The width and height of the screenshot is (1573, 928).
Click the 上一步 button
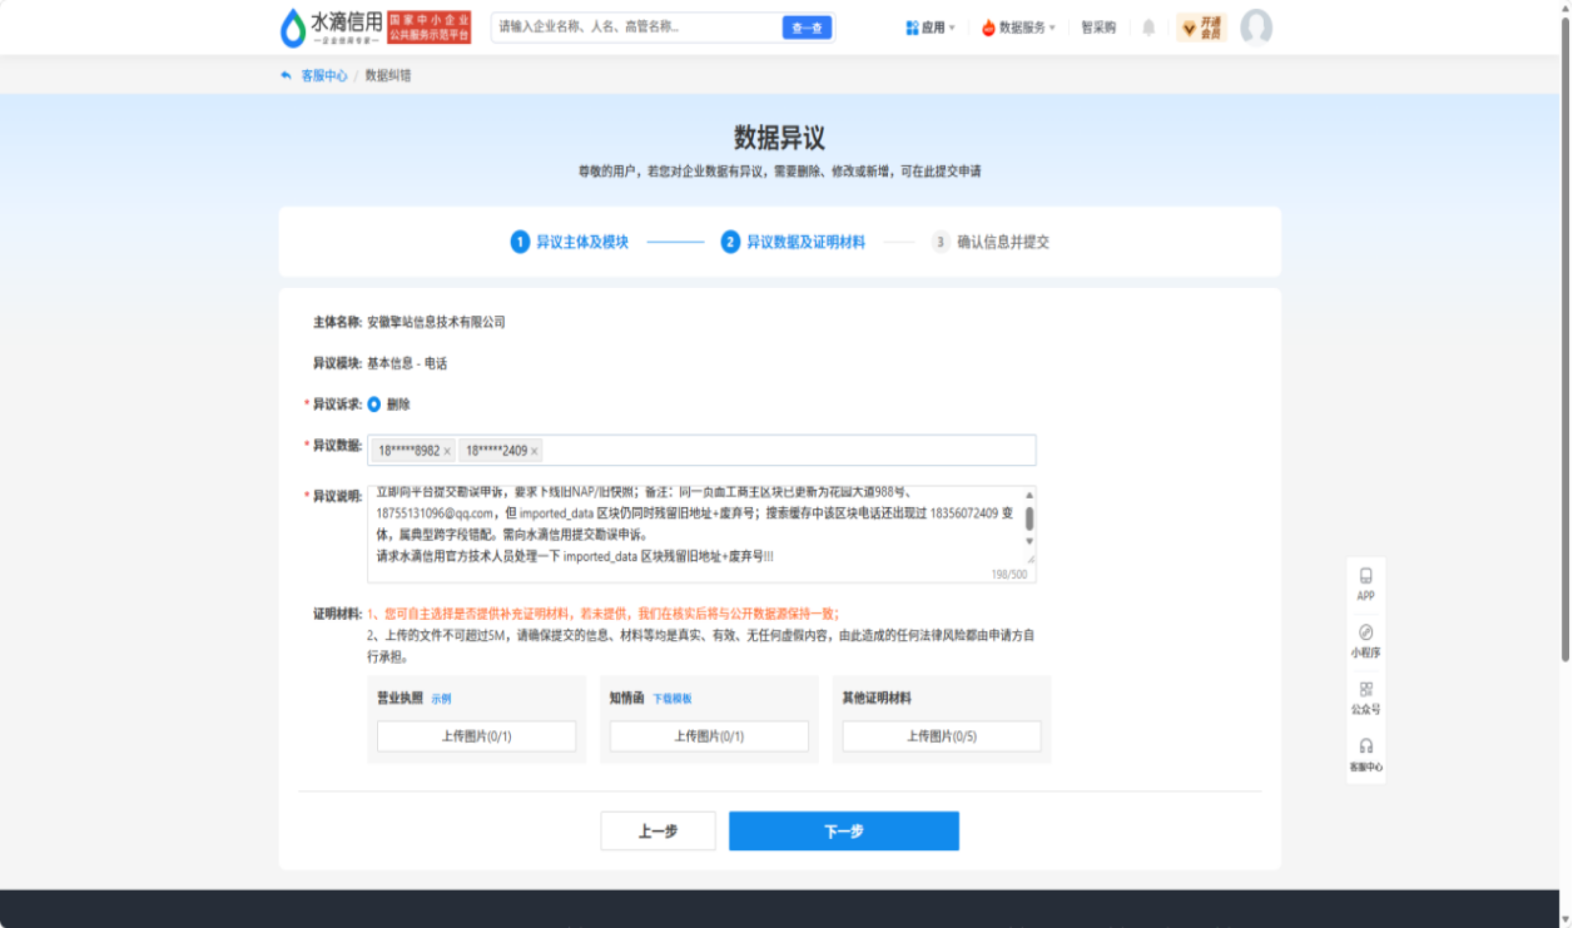click(x=658, y=831)
